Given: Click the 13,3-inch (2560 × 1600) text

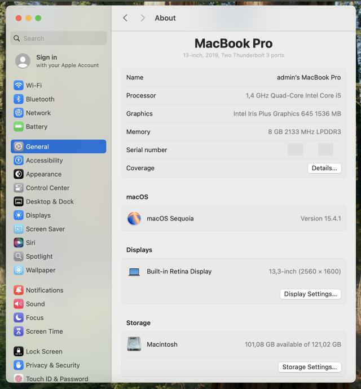Looking at the screenshot, I should 305,271.
